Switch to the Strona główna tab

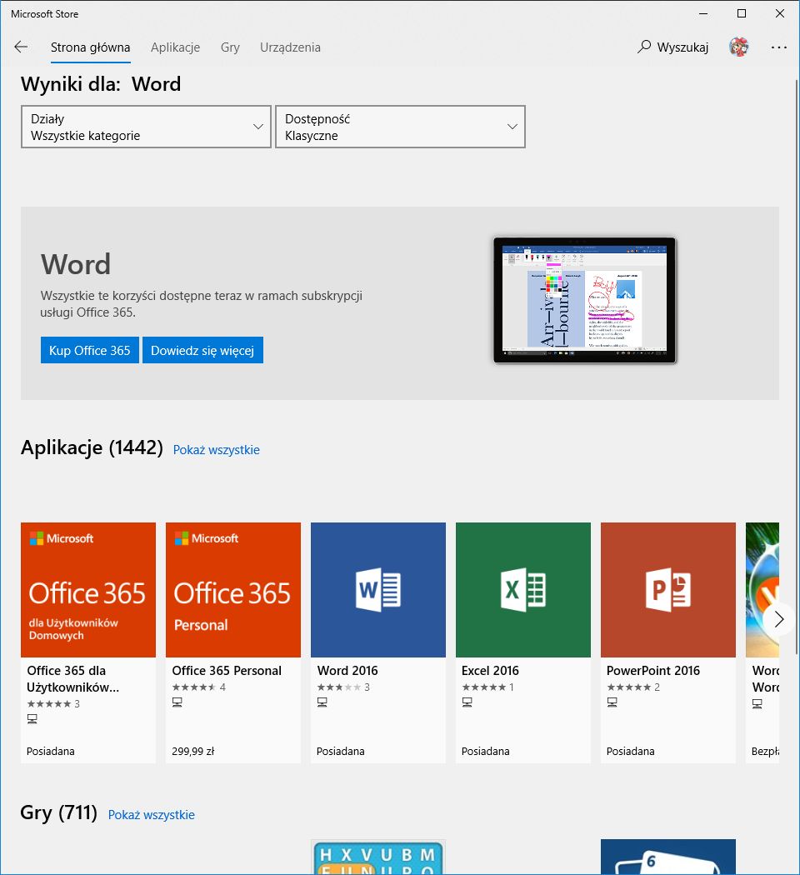(90, 47)
